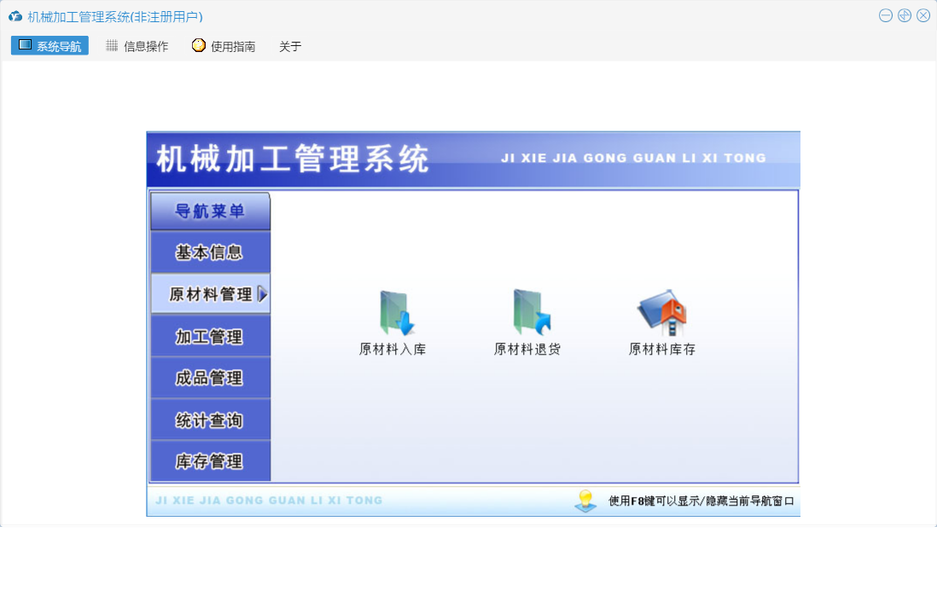
Task: Click the F8 hint text in footer
Action: click(701, 500)
